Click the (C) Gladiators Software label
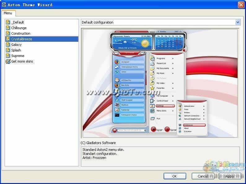Viewport: 246px width, 184px height. click(98, 143)
